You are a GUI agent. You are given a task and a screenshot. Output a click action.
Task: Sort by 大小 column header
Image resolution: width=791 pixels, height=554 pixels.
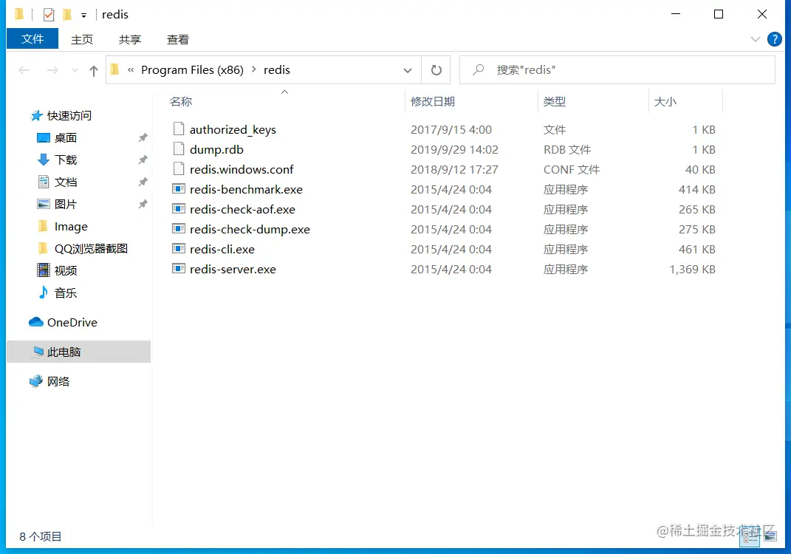665,101
